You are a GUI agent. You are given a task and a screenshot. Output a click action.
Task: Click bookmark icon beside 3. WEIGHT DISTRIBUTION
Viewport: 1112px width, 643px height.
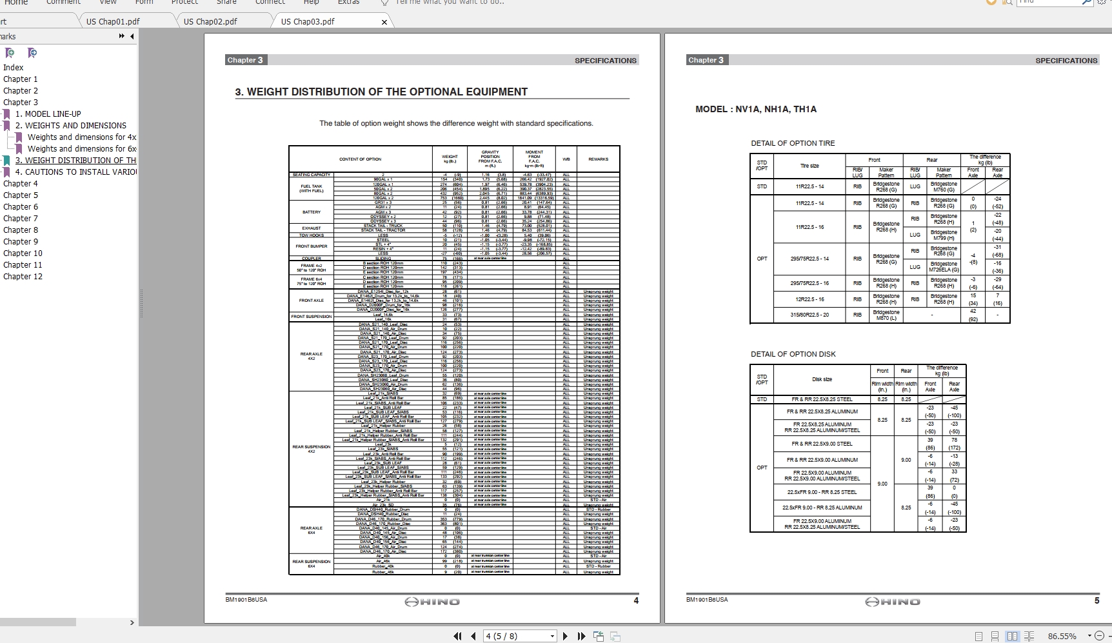(6, 161)
